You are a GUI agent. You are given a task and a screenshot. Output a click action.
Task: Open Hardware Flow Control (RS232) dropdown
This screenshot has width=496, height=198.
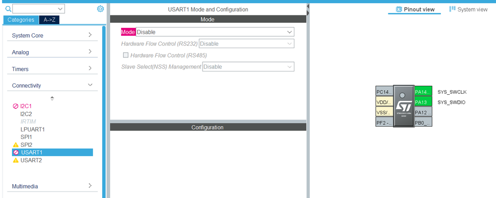pos(246,44)
